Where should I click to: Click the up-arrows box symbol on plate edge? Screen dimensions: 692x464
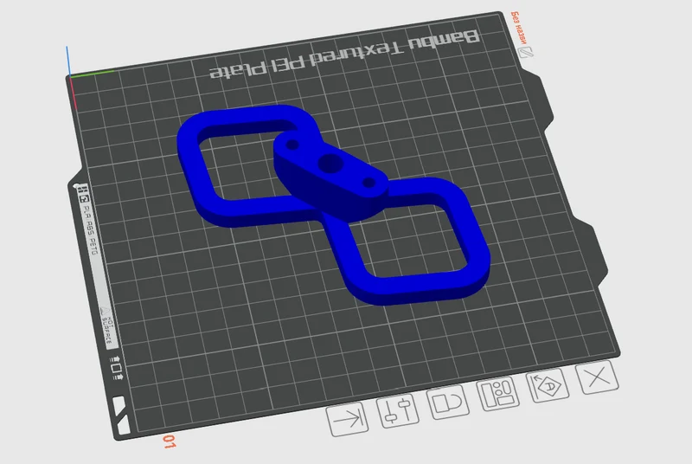(116, 368)
